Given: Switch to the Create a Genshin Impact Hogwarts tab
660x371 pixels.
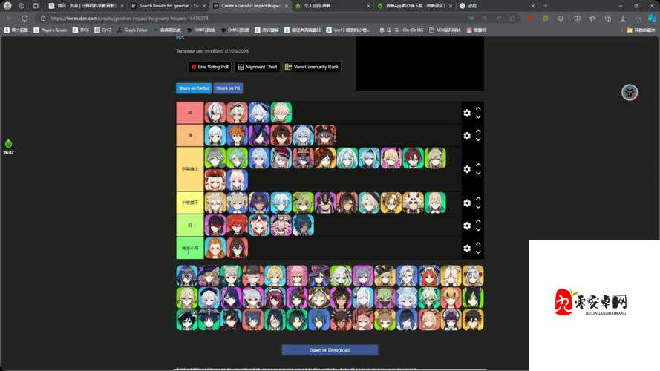Looking at the screenshot, I should (251, 6).
